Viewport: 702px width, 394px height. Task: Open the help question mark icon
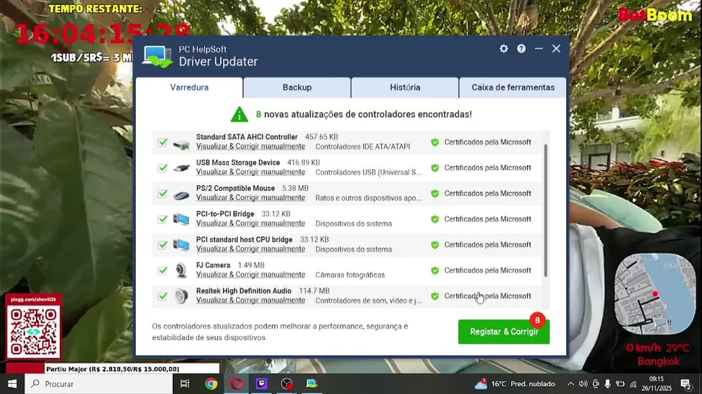pyautogui.click(x=521, y=49)
